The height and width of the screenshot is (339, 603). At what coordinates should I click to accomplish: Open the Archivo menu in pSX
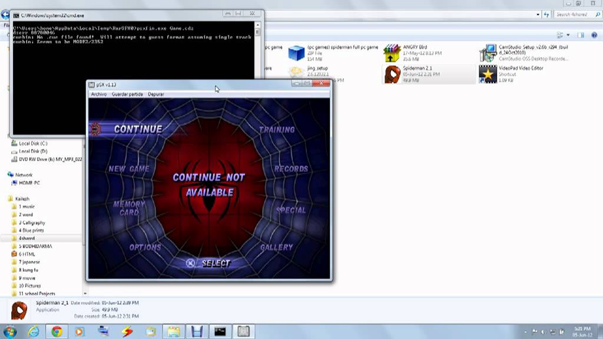point(99,94)
